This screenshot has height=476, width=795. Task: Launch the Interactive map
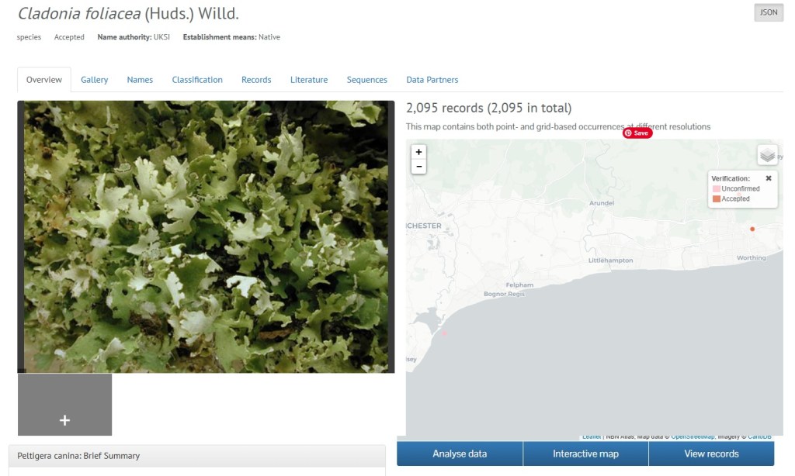pyautogui.click(x=585, y=454)
